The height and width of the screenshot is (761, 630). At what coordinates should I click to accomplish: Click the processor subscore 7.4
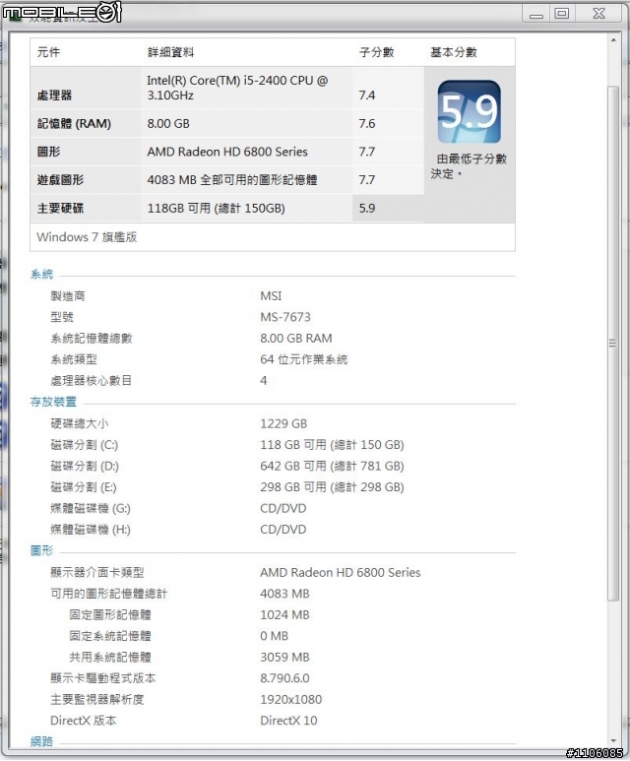click(x=367, y=95)
